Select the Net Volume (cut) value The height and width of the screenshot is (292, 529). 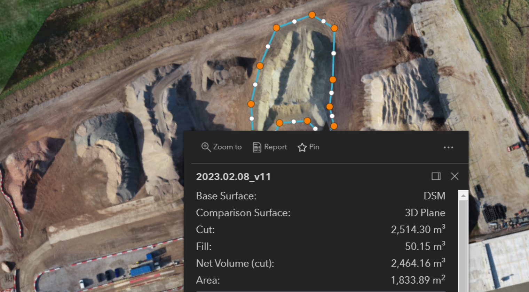pyautogui.click(x=418, y=263)
